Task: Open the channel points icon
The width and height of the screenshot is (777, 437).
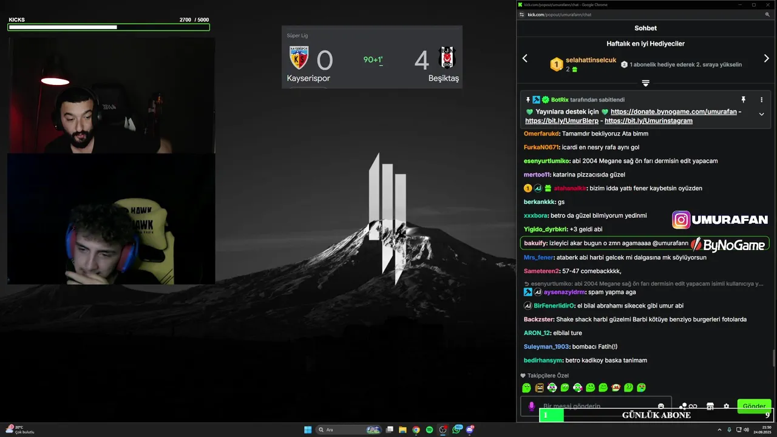Action: 688,406
